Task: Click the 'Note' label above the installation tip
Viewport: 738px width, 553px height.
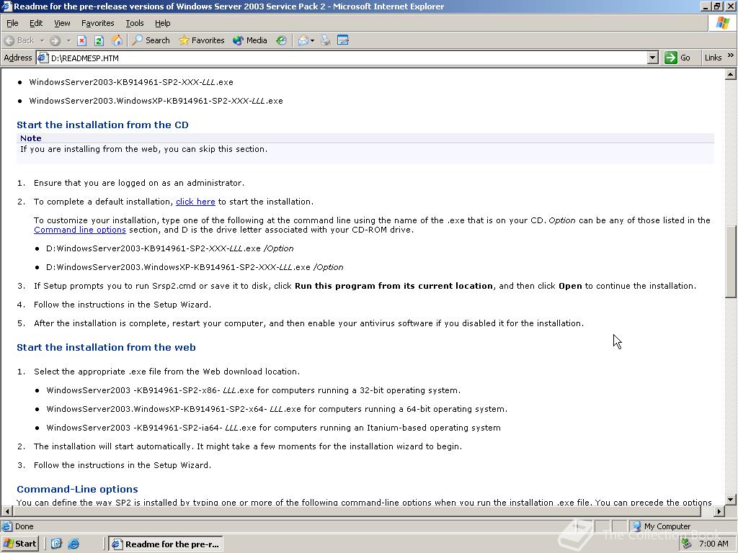Action: (30, 138)
